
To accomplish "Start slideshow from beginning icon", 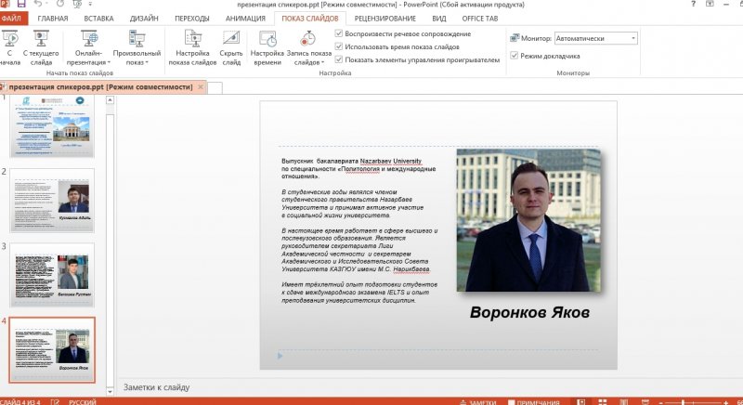I will (9, 39).
